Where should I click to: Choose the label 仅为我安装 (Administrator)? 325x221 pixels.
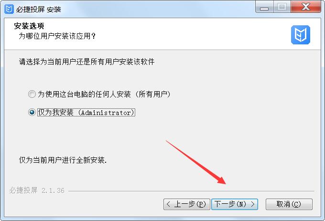[86, 112]
